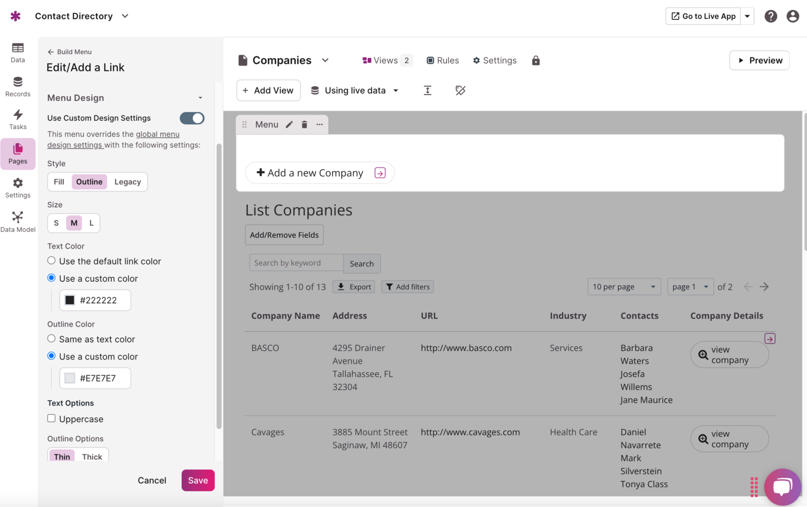Viewport: 807px width, 507px height.
Task: Click the #222222 text color swatch
Action: pos(70,300)
